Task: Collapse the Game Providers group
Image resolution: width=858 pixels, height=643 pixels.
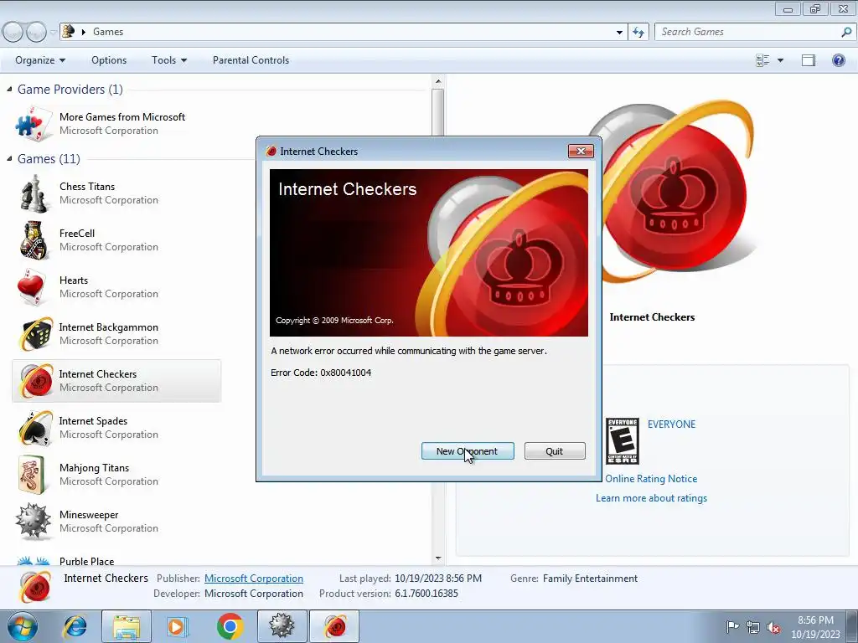Action: pos(9,89)
